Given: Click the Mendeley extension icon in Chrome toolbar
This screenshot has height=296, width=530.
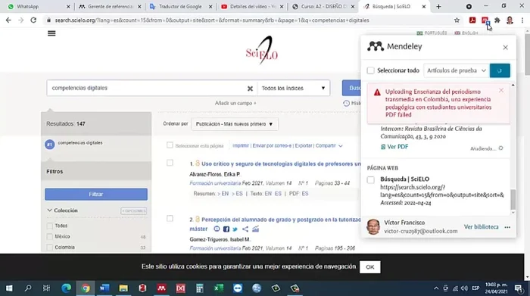Looking at the screenshot, I should (485, 20).
